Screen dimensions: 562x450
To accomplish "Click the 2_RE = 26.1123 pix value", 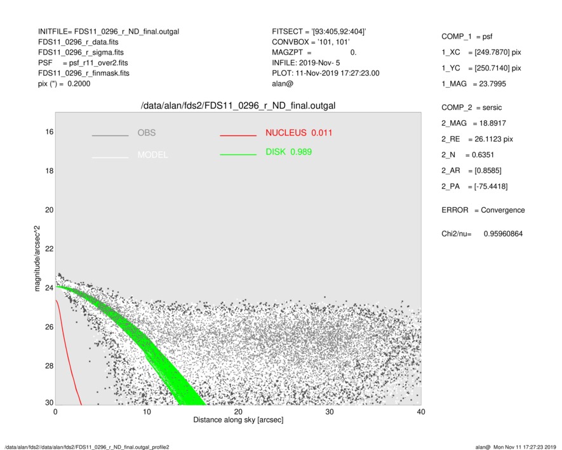I will pyautogui.click(x=477, y=139).
